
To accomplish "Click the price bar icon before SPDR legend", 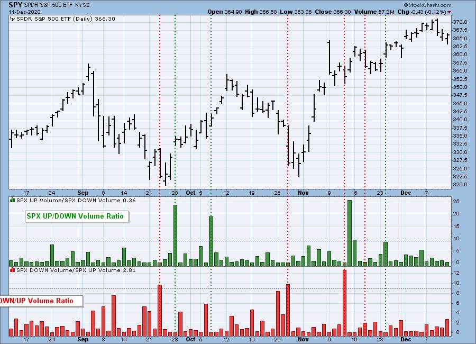I will click(x=13, y=19).
